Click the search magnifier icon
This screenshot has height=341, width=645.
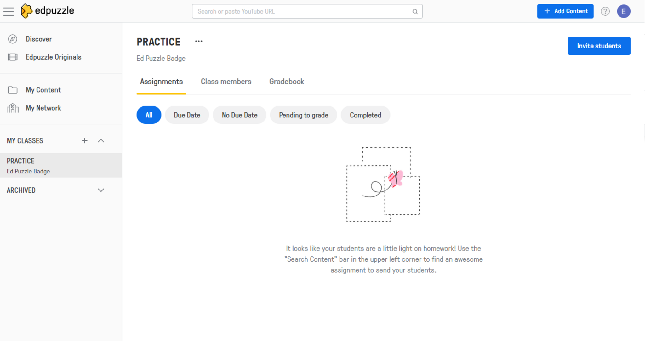pos(415,12)
